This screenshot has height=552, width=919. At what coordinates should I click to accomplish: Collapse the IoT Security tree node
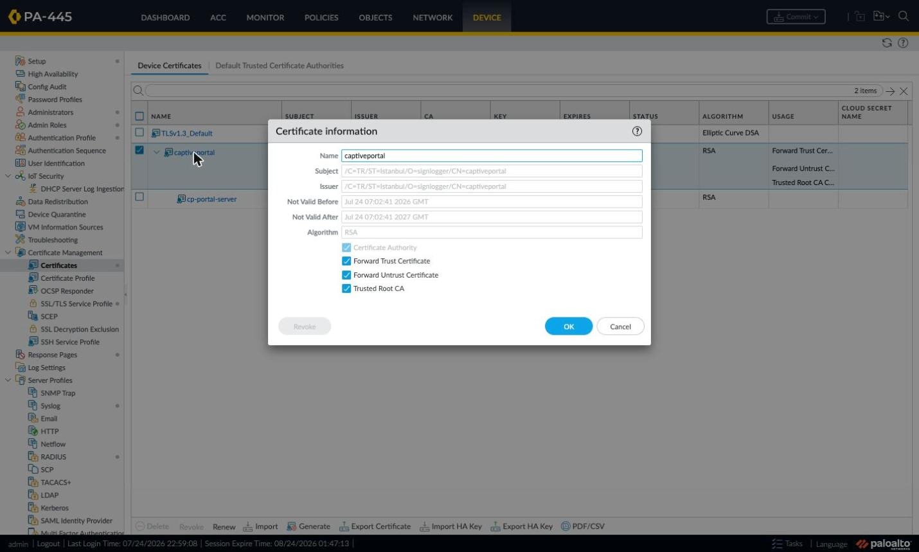8,176
